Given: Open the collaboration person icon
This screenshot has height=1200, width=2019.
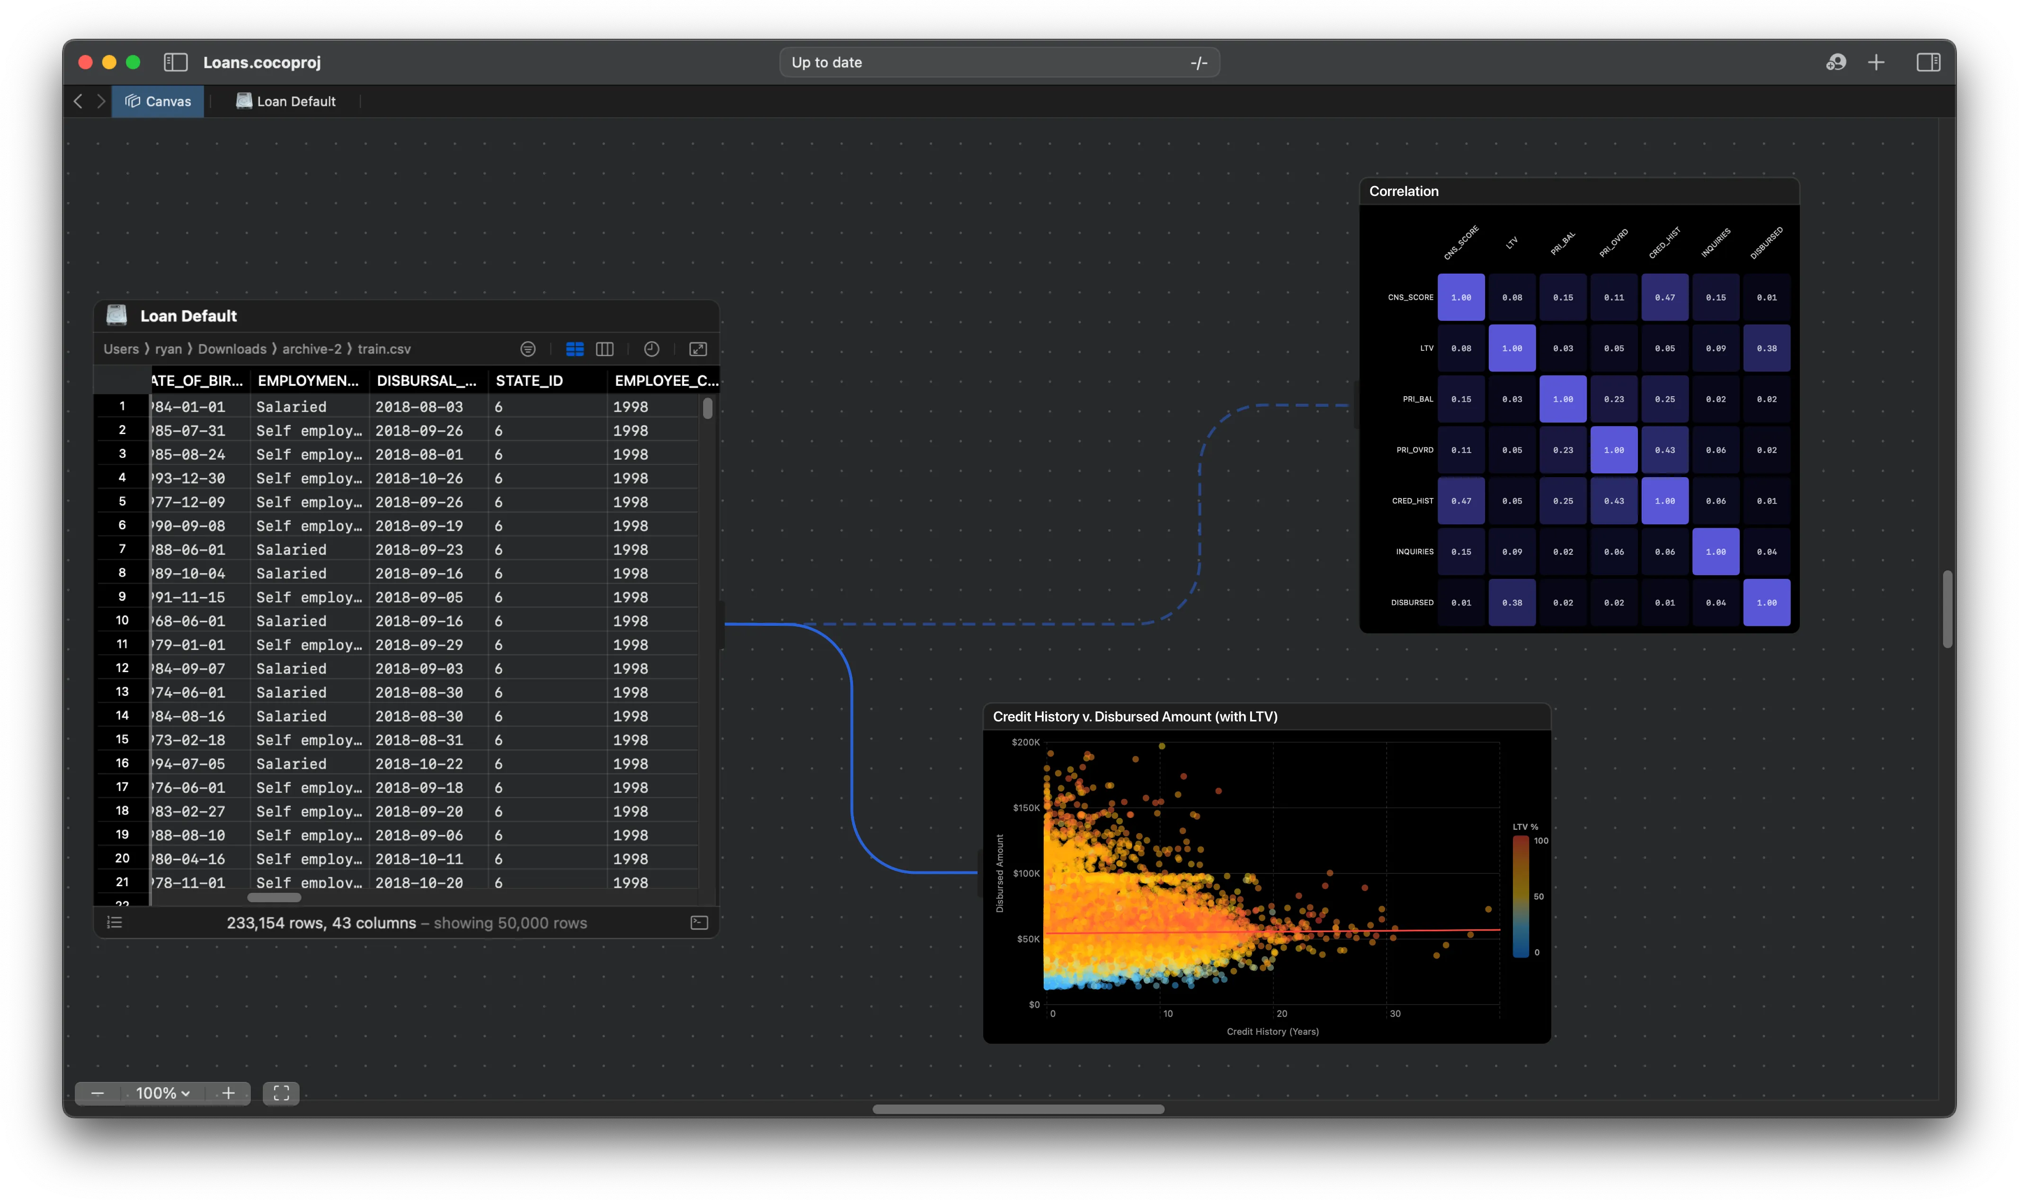Looking at the screenshot, I should click(x=1835, y=62).
